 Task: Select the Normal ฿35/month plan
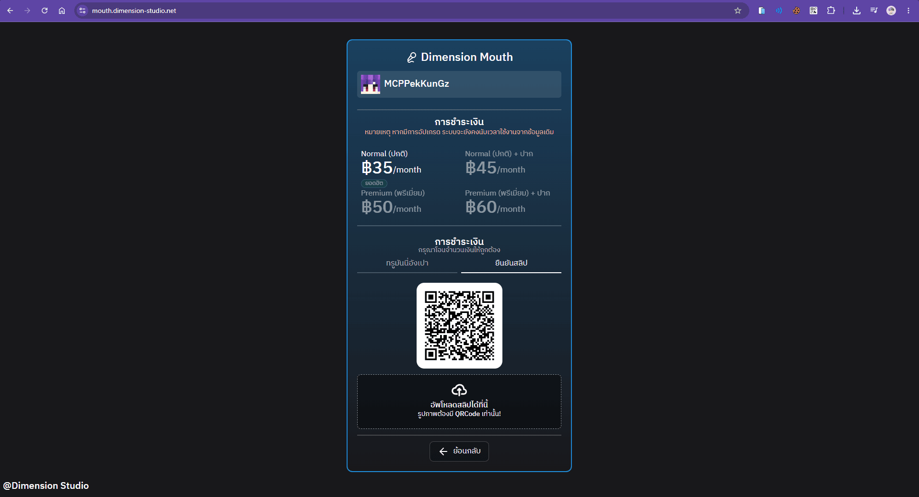pos(391,163)
